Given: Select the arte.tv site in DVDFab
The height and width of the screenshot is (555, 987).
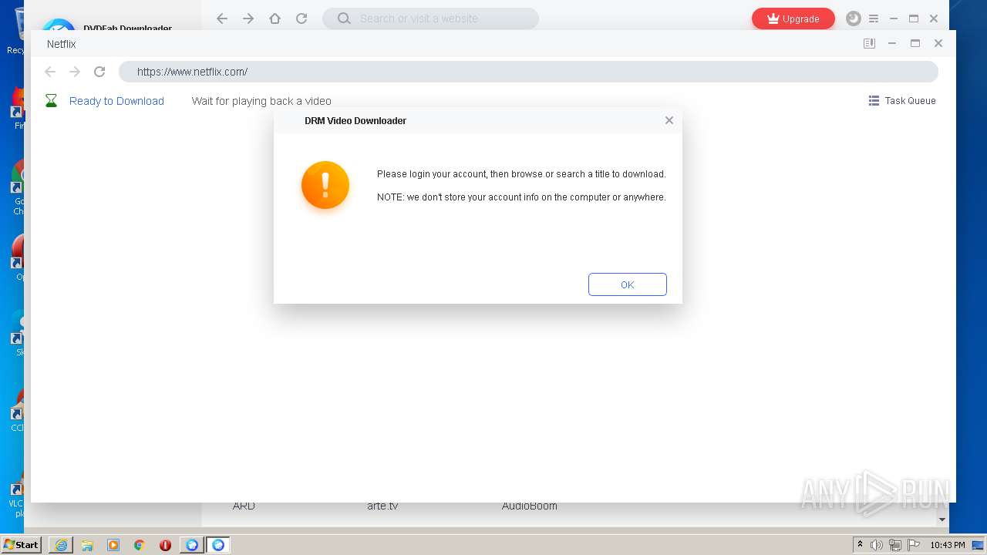Looking at the screenshot, I should (382, 506).
